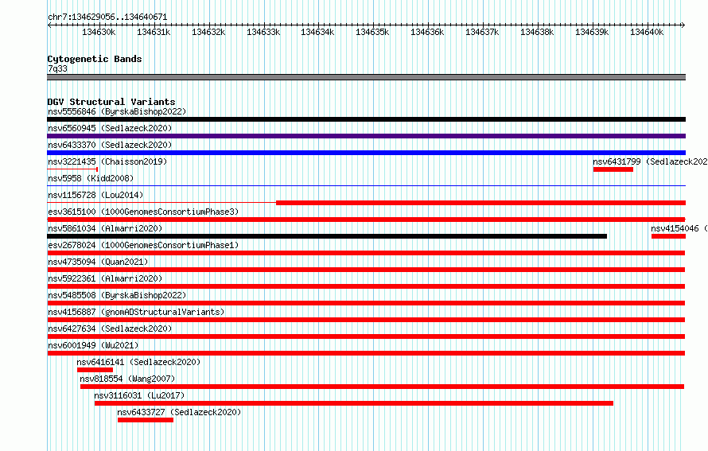The image size is (708, 451).
Task: Click the 134635k ruler tick label
Action: click(372, 33)
